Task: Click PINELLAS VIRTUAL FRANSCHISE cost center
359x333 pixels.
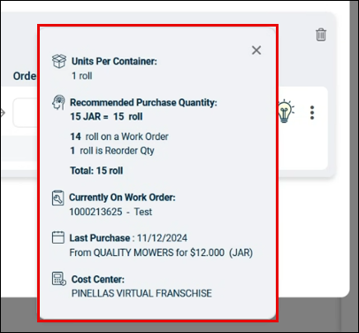Action: [141, 293]
